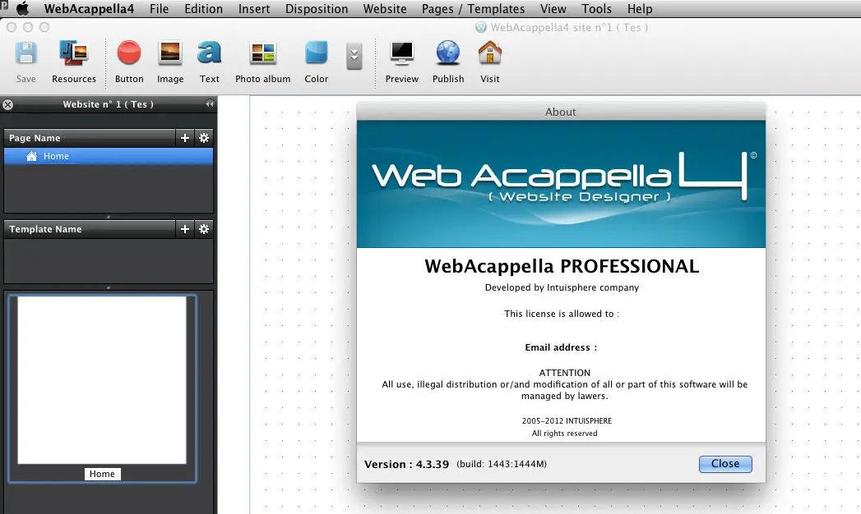Click the Version : 4.3.39 text
Image resolution: width=861 pixels, height=514 pixels.
pos(406,464)
